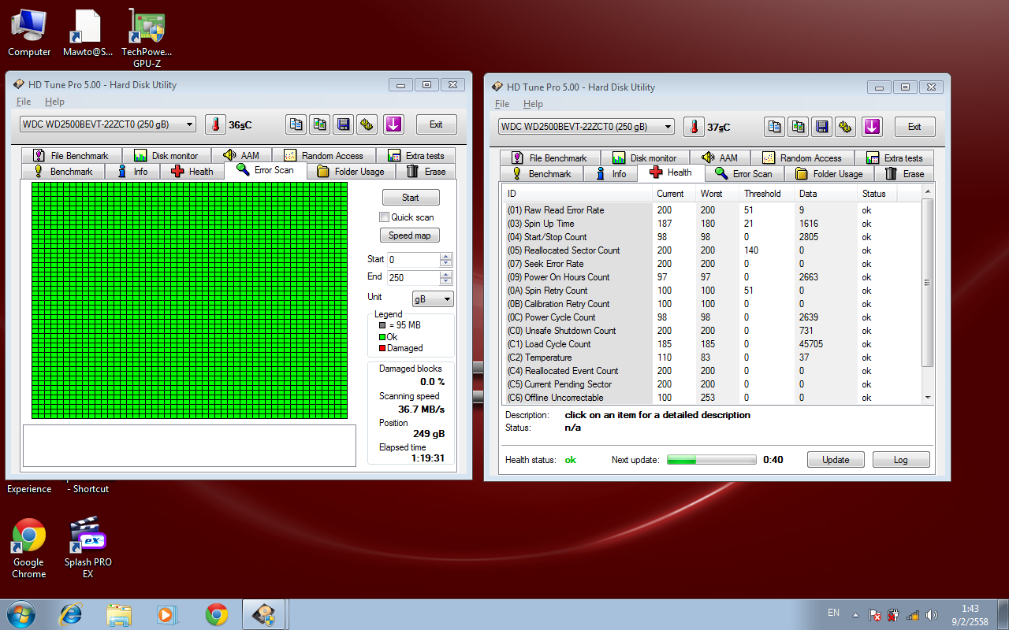Select Splash PRO EX desktop shortcut

pyautogui.click(x=87, y=548)
